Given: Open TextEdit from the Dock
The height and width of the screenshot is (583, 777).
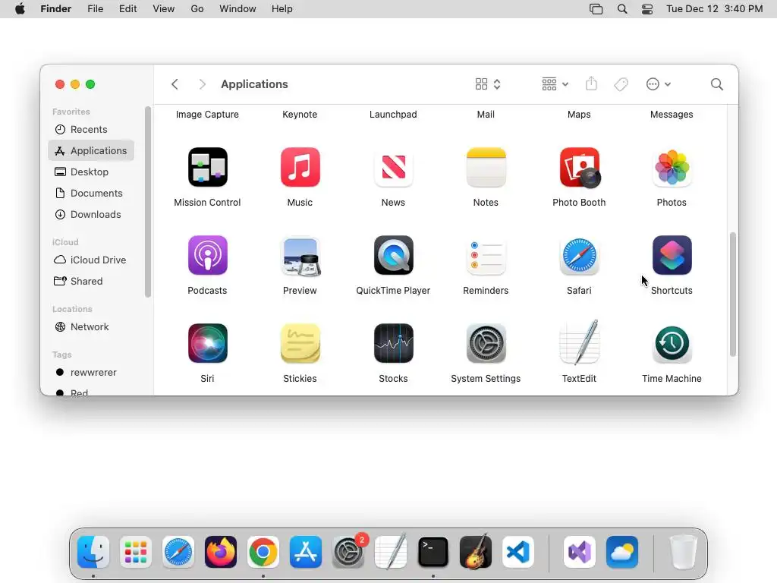Looking at the screenshot, I should pos(391,551).
